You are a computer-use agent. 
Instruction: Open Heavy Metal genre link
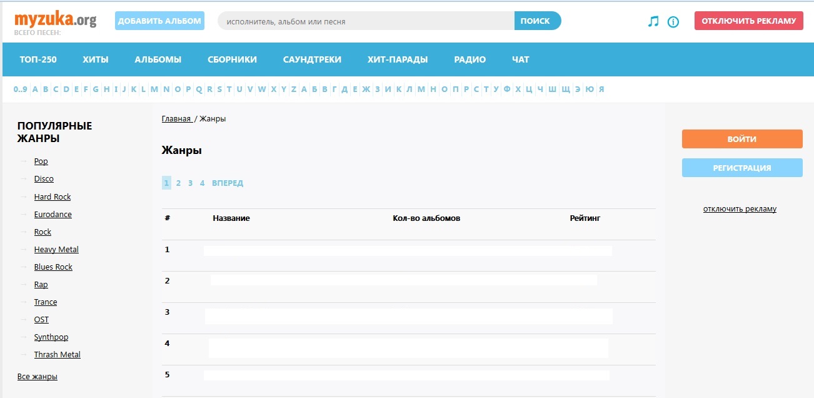56,250
